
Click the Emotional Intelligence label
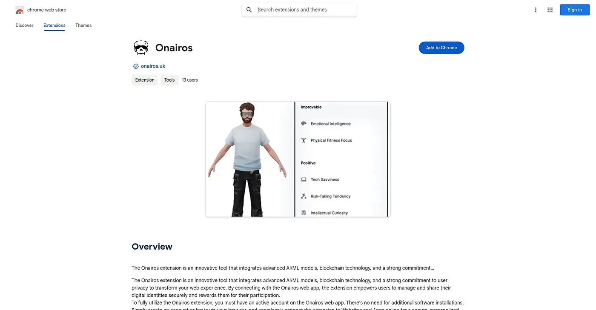(331, 124)
